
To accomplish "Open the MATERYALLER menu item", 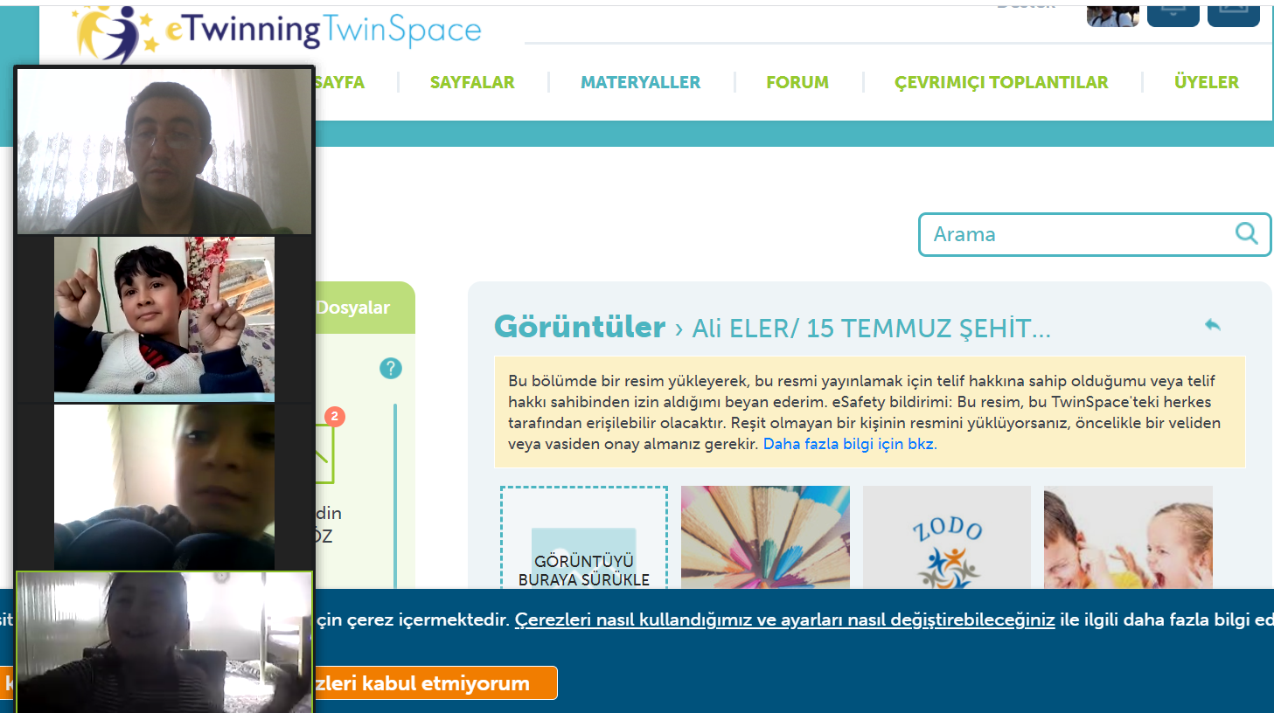I will (640, 82).
